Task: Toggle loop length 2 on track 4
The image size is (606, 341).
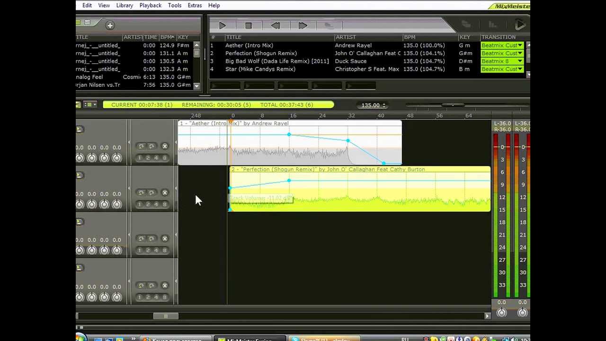Action: [x=149, y=297]
